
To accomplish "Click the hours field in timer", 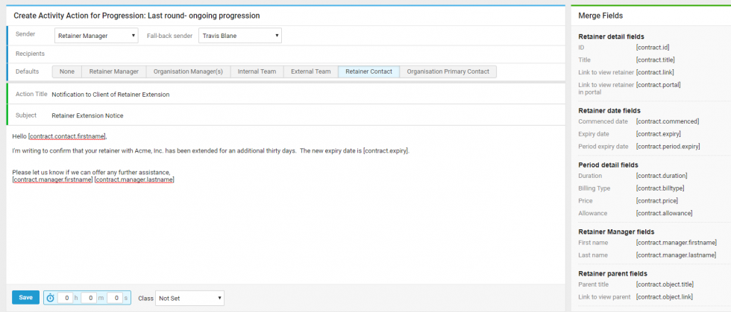I will pos(67,298).
